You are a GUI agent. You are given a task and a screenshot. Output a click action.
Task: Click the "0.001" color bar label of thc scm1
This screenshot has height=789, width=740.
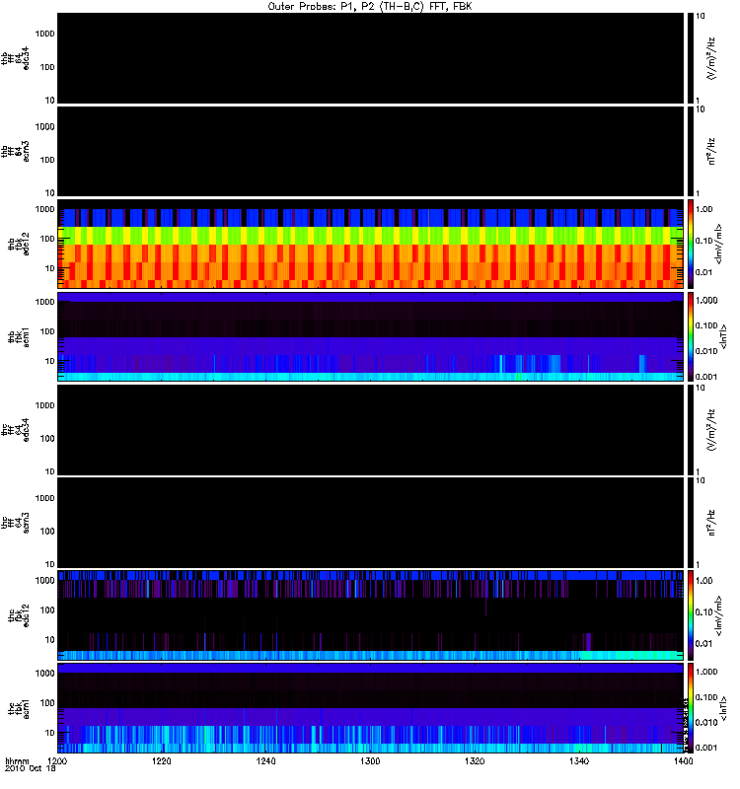pyautogui.click(x=706, y=748)
